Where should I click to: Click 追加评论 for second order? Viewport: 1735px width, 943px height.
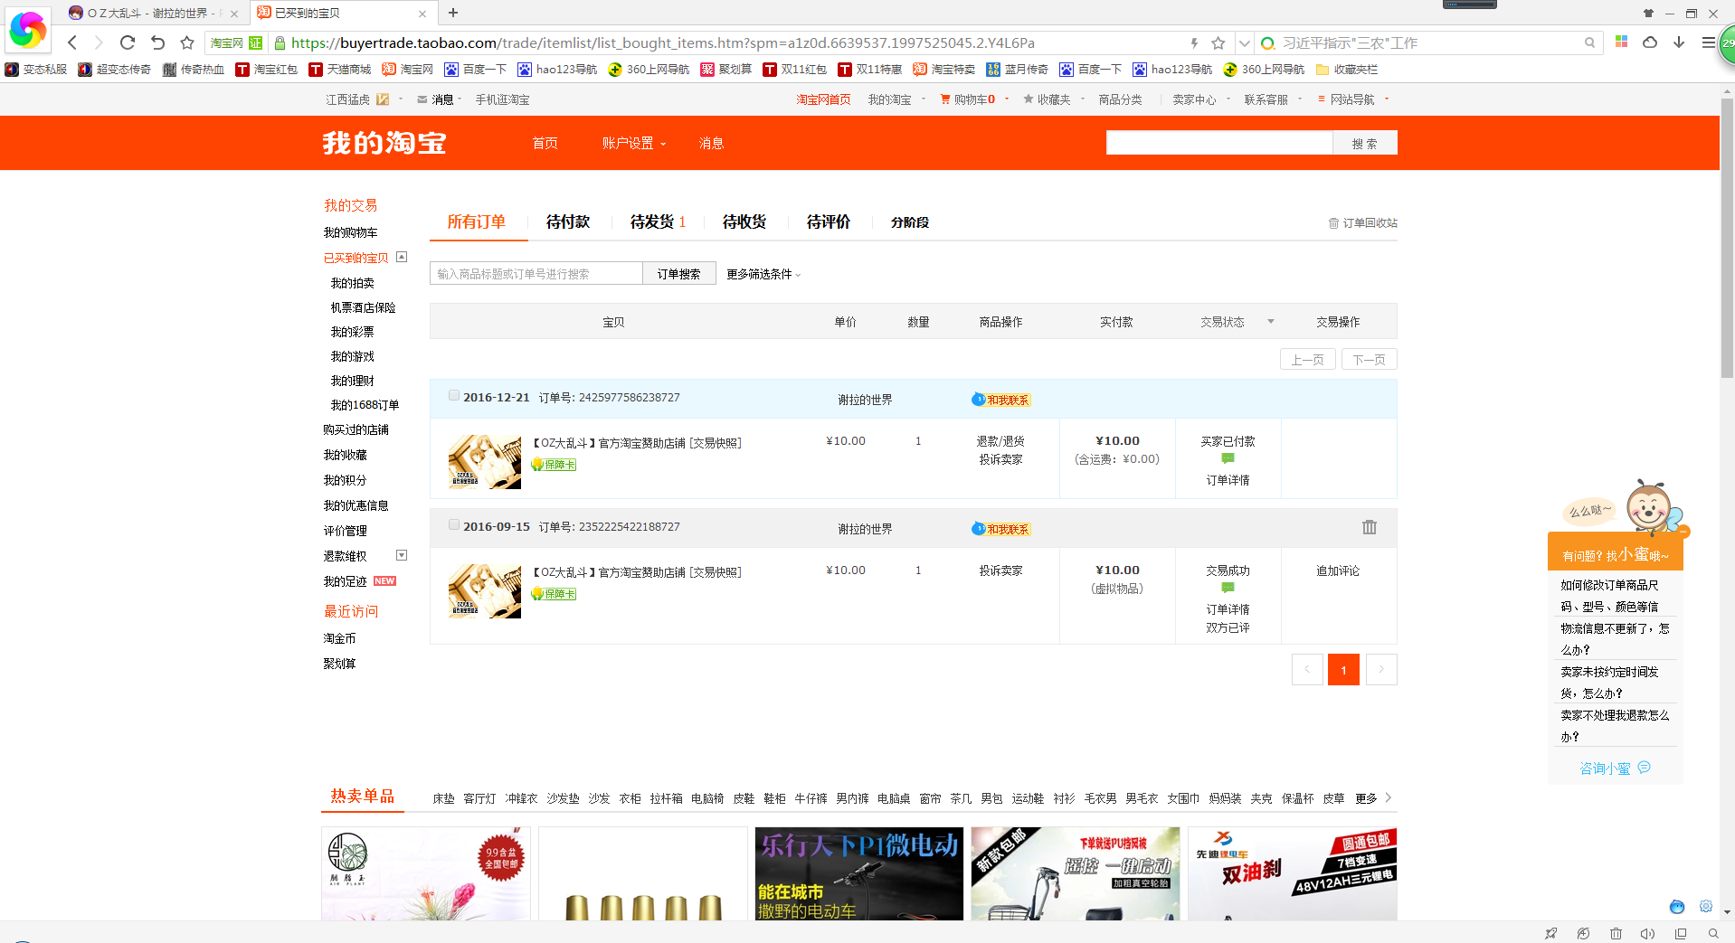pyautogui.click(x=1338, y=571)
